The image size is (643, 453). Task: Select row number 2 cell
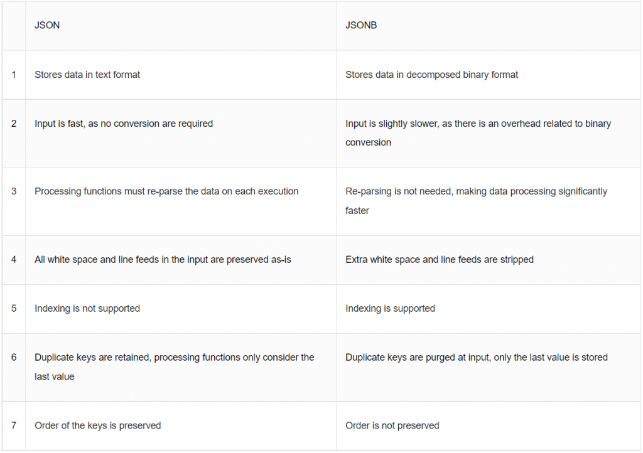click(14, 124)
